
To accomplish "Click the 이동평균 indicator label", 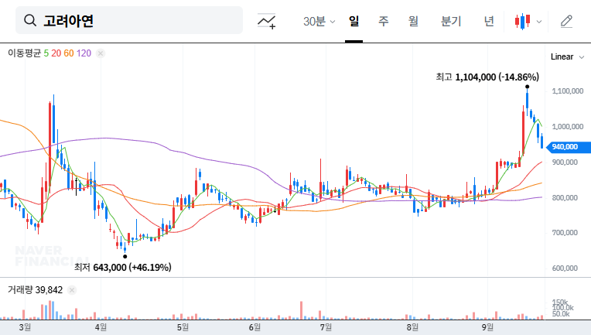I will click(x=24, y=53).
